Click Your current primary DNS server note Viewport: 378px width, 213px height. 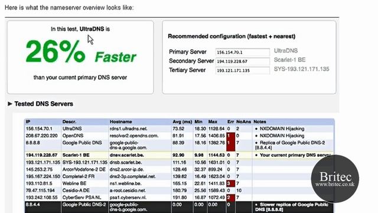click(295, 155)
